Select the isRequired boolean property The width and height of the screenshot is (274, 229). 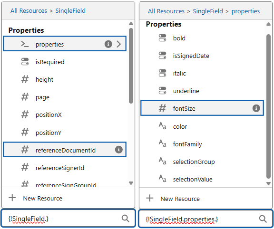tap(65, 62)
